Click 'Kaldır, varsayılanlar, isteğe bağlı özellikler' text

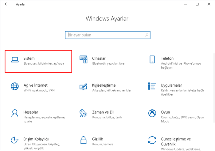point(182,92)
